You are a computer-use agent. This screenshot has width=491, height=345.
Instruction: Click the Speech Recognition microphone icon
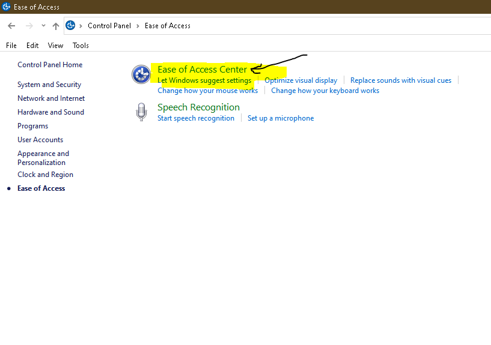click(x=141, y=112)
